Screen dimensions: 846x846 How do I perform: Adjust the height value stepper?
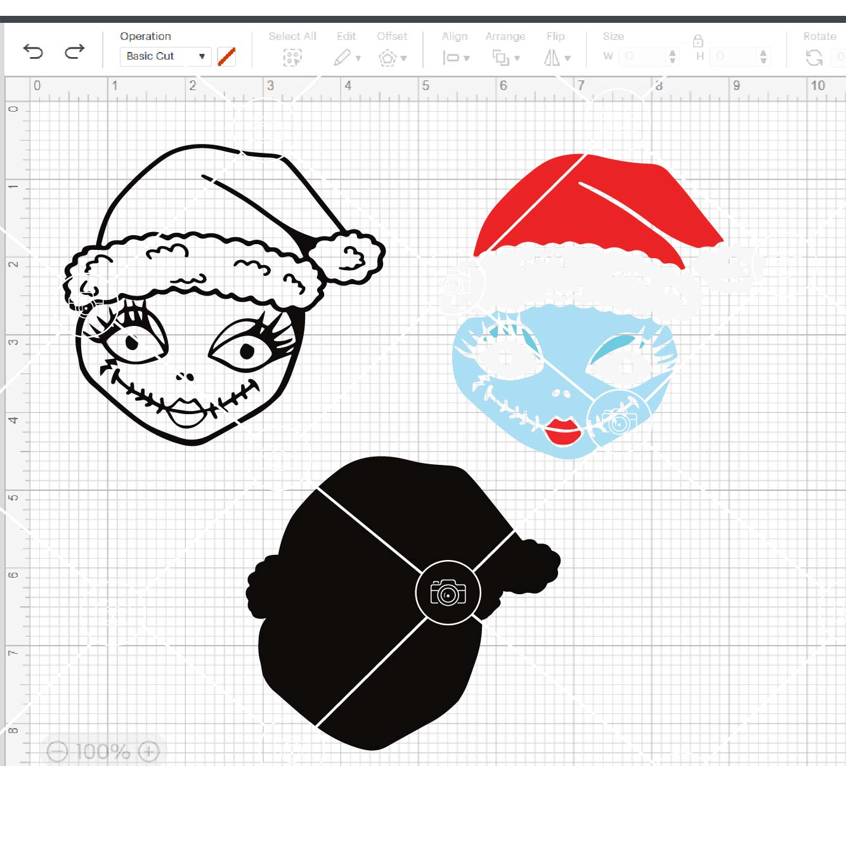pos(764,56)
